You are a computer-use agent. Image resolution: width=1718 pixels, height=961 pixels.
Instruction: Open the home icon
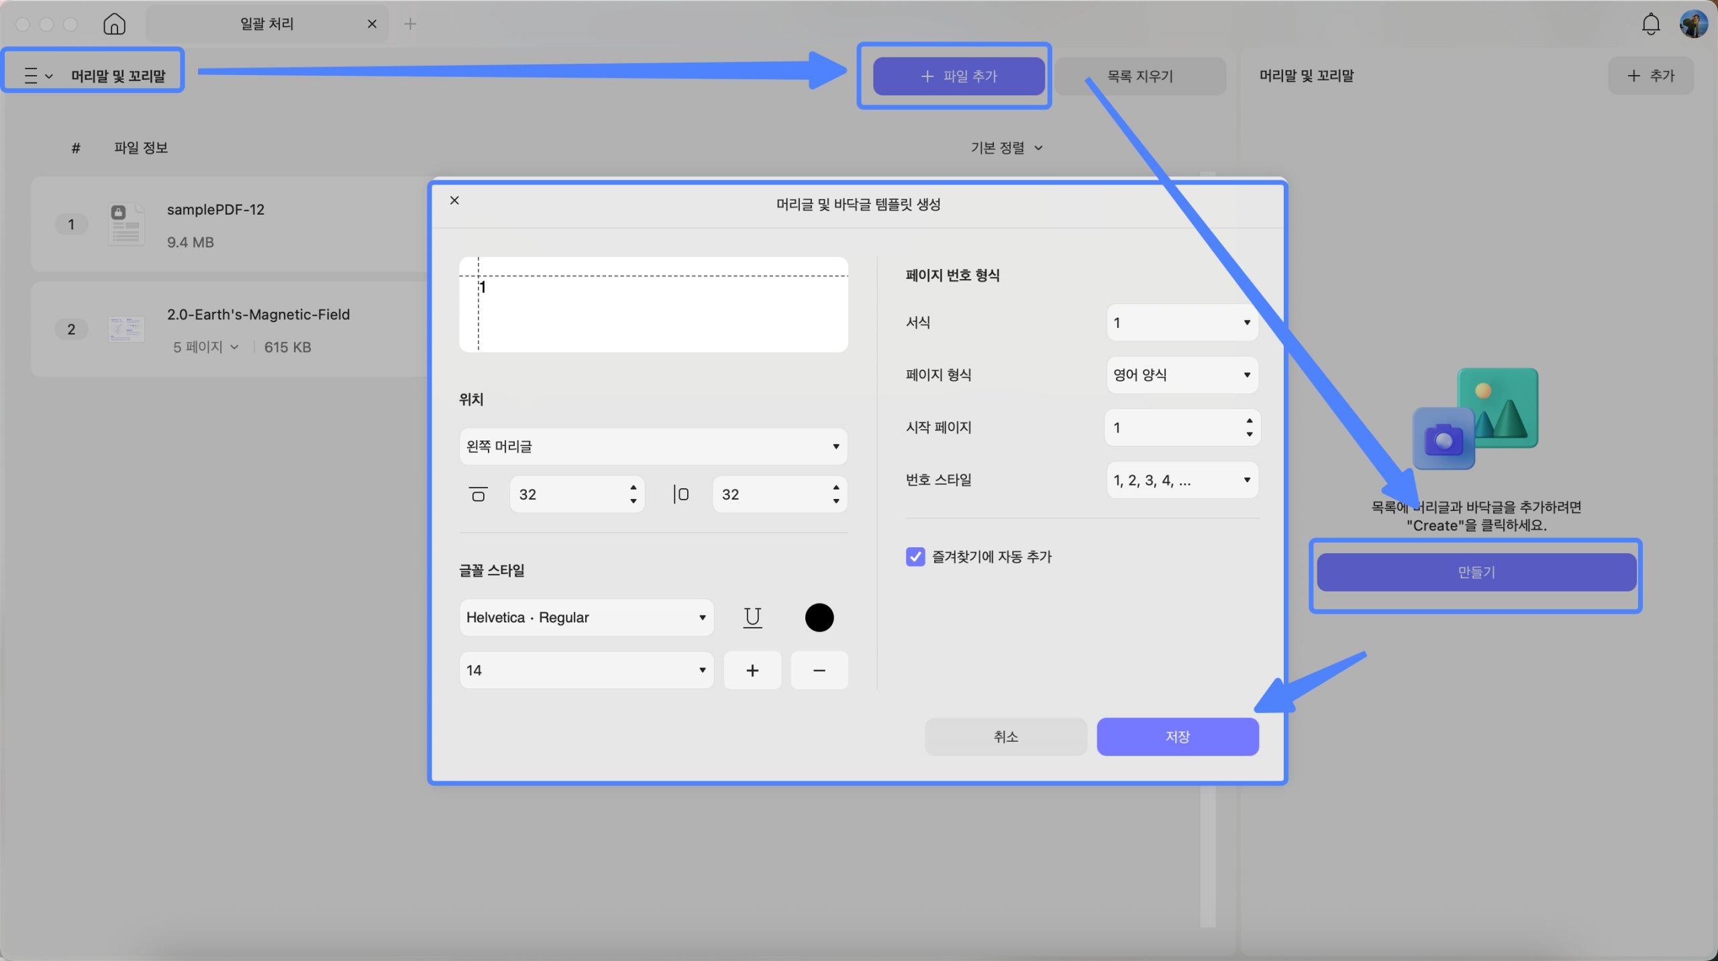114,24
